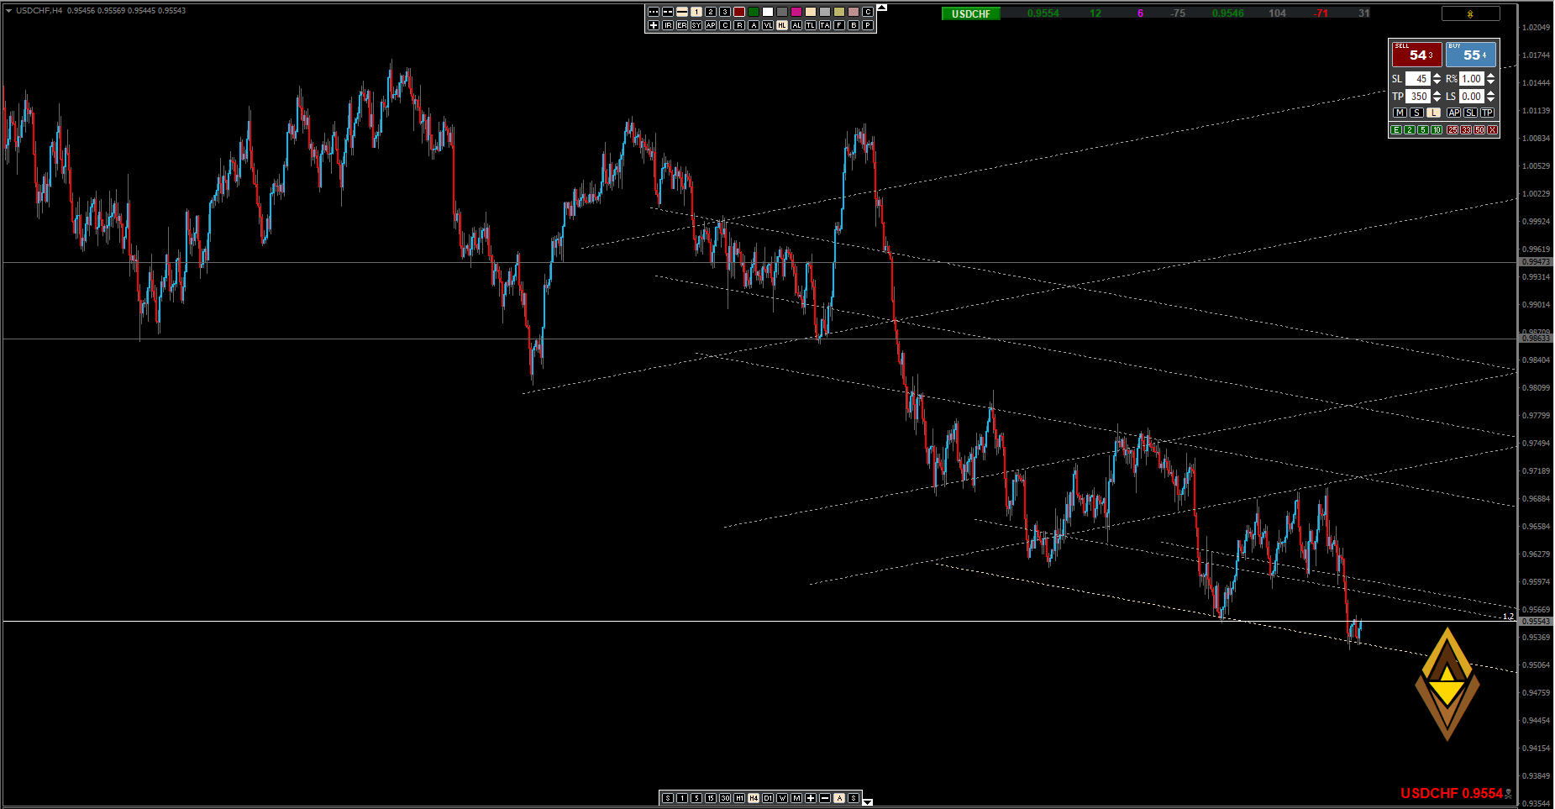Click the S button left of timeframe 1
Screen dimensions: 1555x809
tap(668, 798)
